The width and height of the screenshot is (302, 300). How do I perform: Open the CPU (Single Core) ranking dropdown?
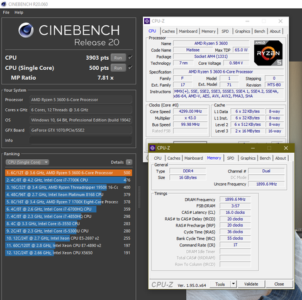click(27, 162)
